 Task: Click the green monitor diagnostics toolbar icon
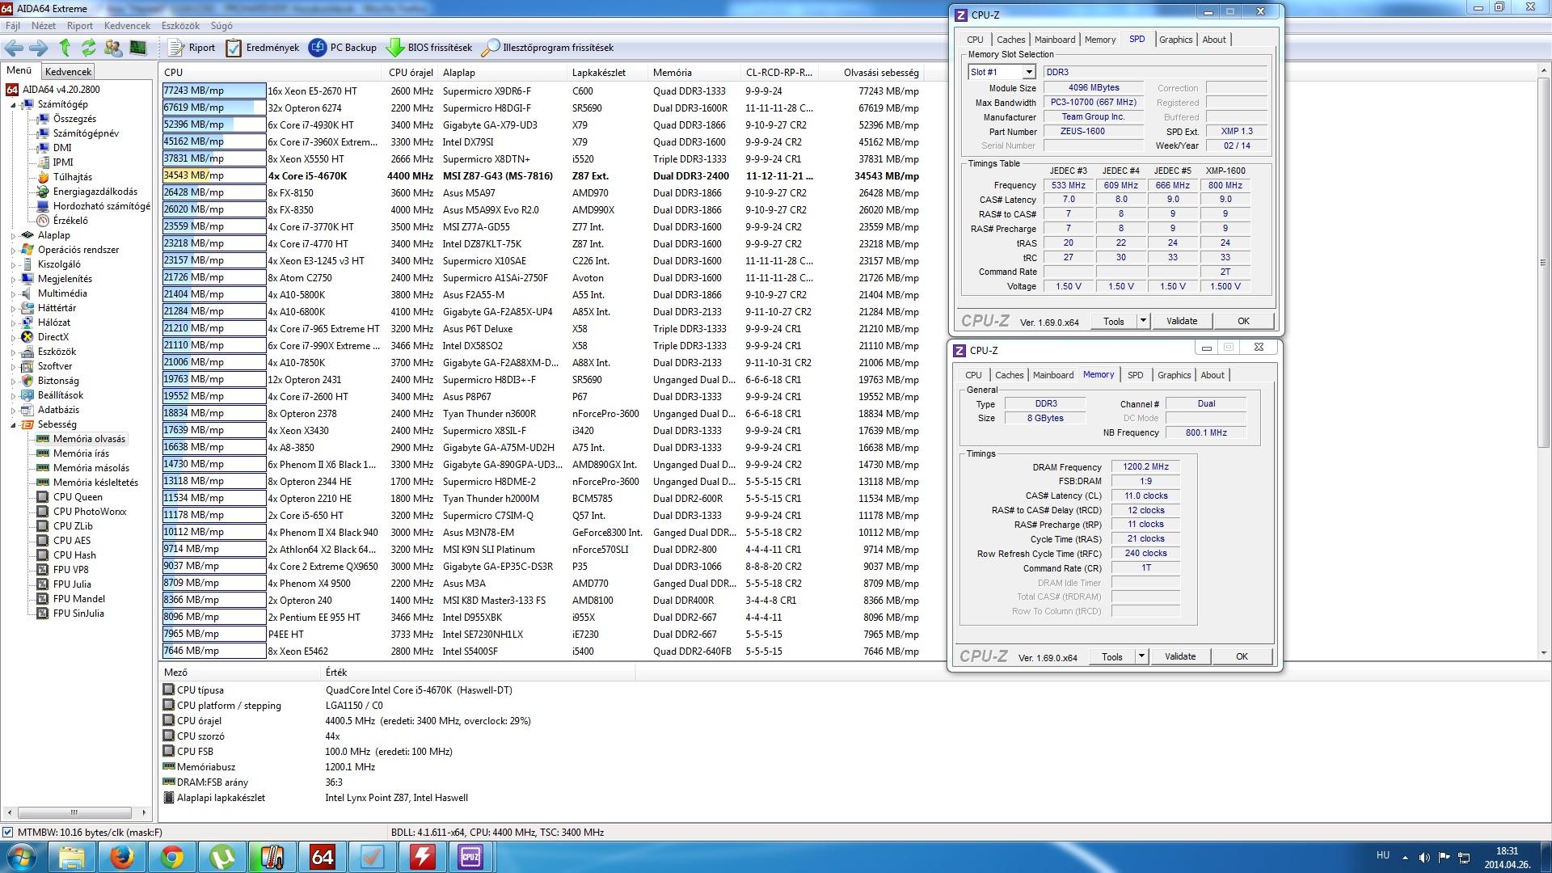[137, 48]
